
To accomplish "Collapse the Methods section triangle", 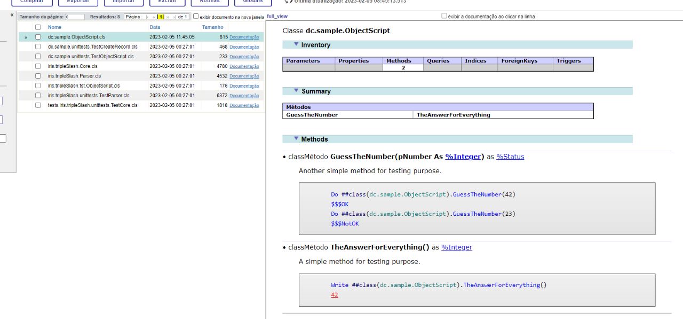I will click(x=296, y=138).
